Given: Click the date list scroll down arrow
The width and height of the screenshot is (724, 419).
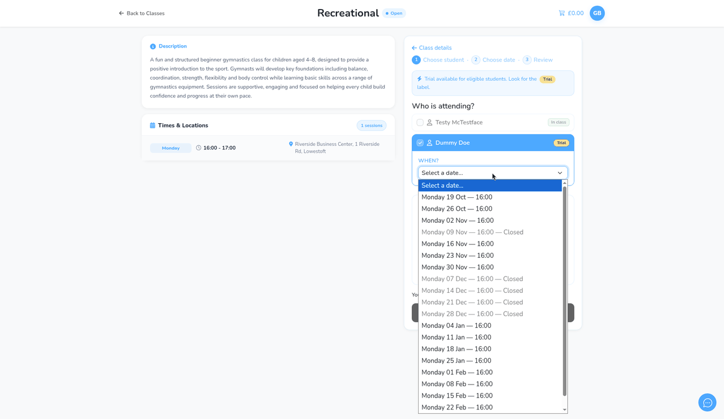Looking at the screenshot, I should click(564, 410).
